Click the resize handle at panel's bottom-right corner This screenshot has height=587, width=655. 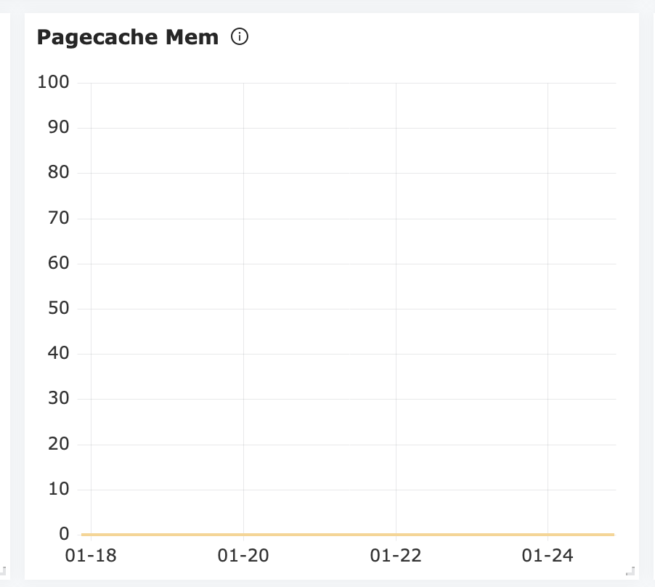[x=630, y=571]
